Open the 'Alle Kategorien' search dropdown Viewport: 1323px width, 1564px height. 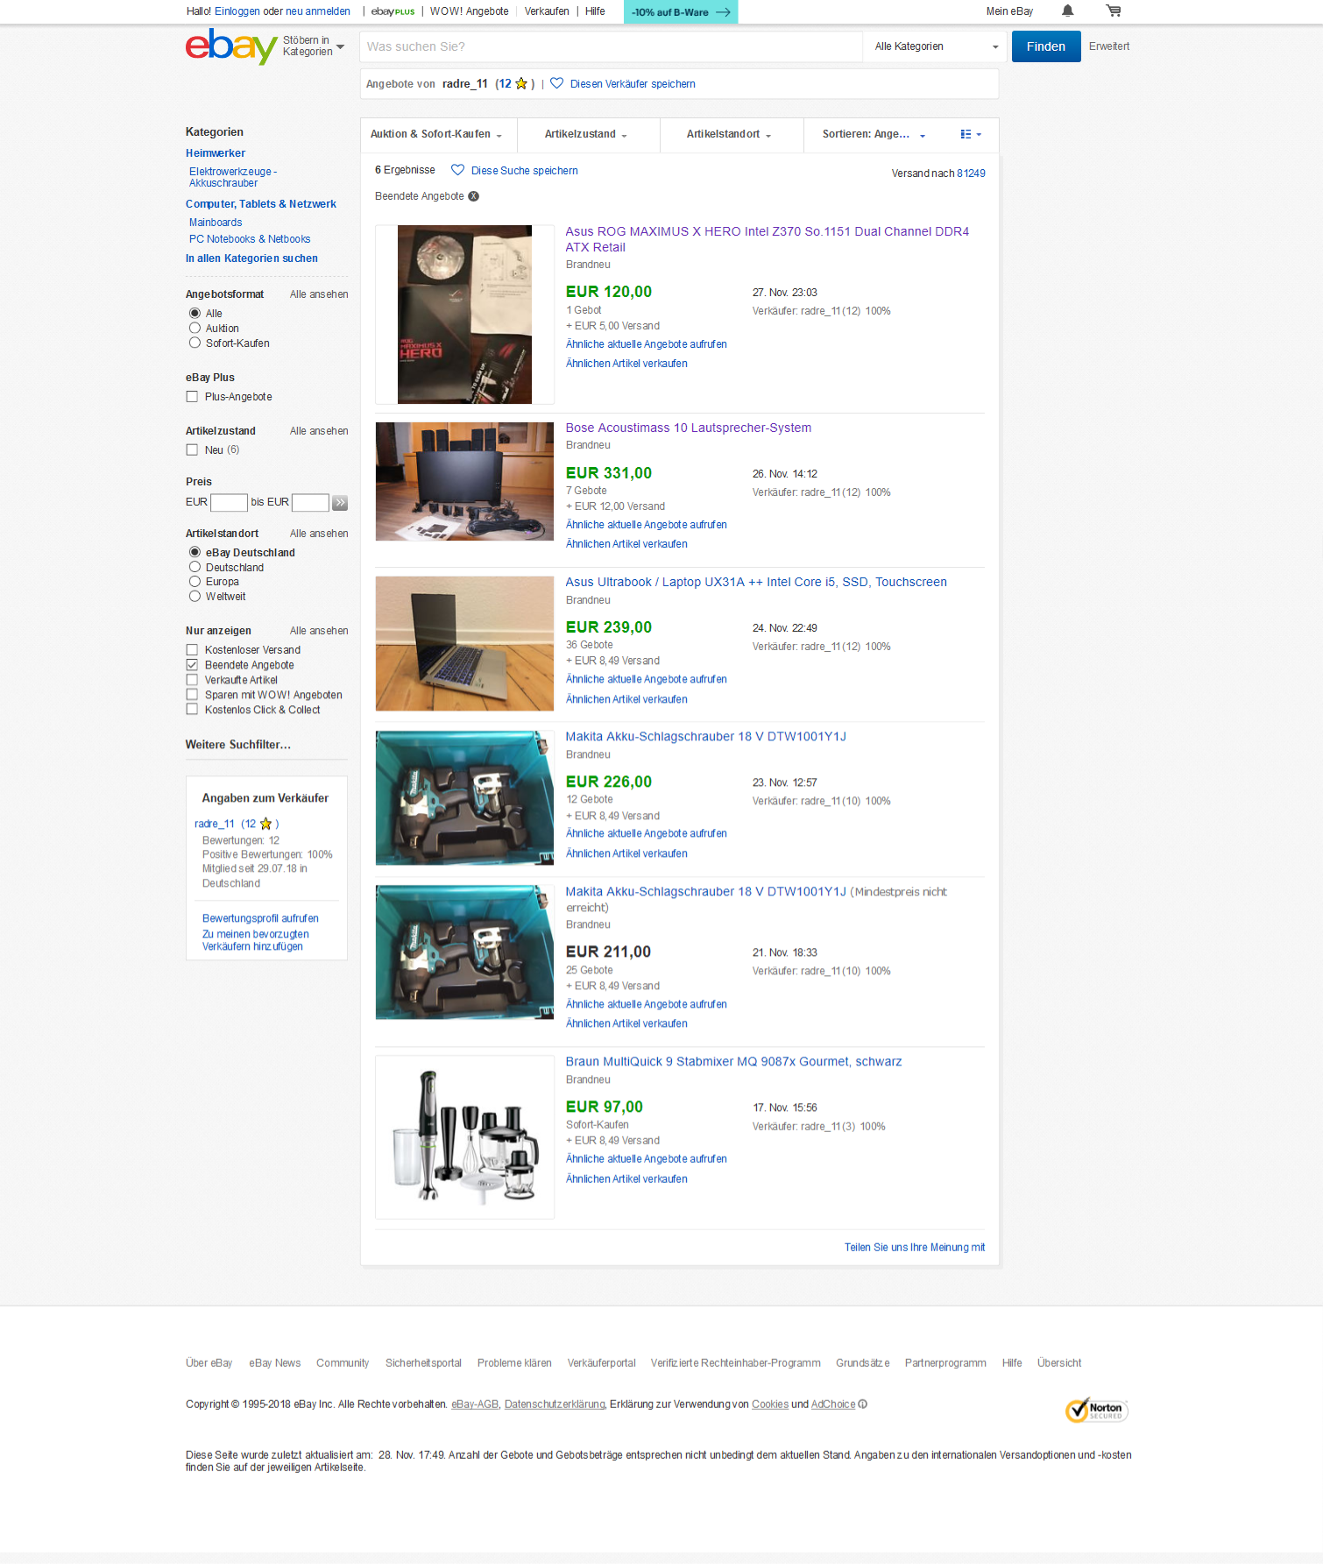click(937, 46)
